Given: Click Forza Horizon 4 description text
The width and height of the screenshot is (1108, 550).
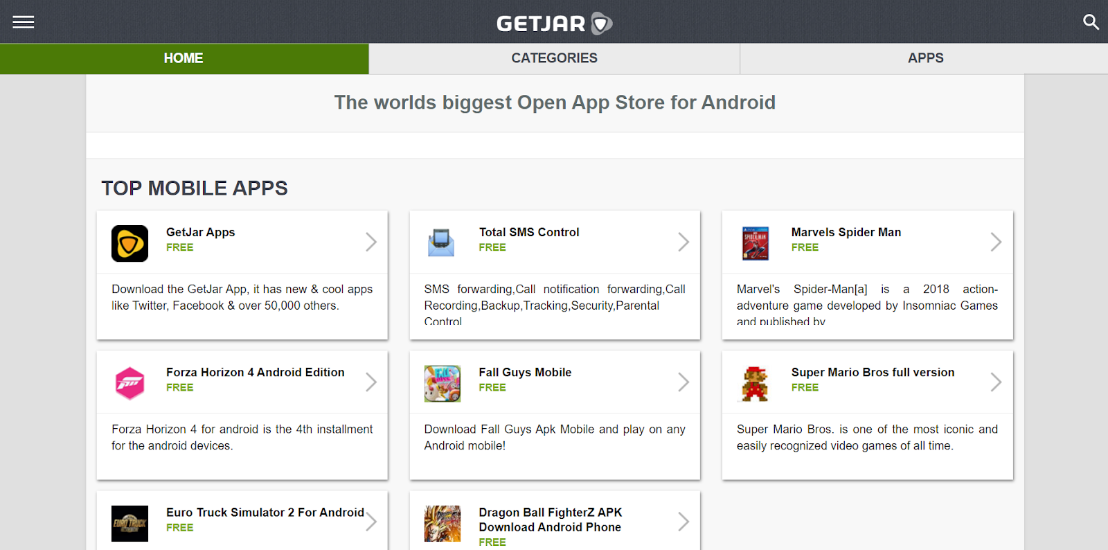Looking at the screenshot, I should [x=242, y=437].
